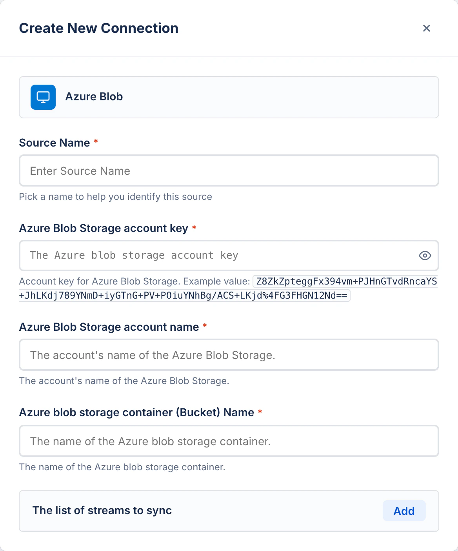This screenshot has width=458, height=551.
Task: Focus the Source Name input field
Action: [229, 171]
